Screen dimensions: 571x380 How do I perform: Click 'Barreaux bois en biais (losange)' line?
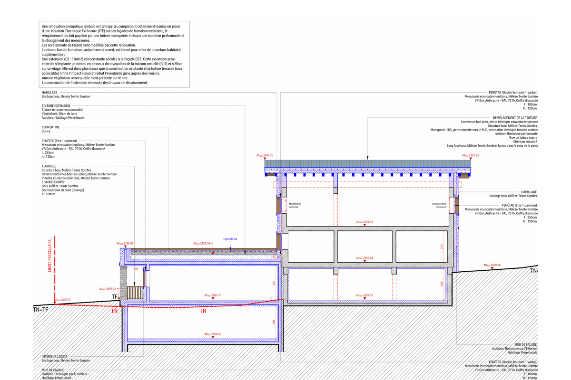point(63,190)
